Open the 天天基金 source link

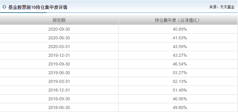[x=227, y=7]
